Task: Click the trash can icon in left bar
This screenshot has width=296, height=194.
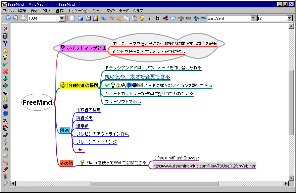Action: coord(5,36)
